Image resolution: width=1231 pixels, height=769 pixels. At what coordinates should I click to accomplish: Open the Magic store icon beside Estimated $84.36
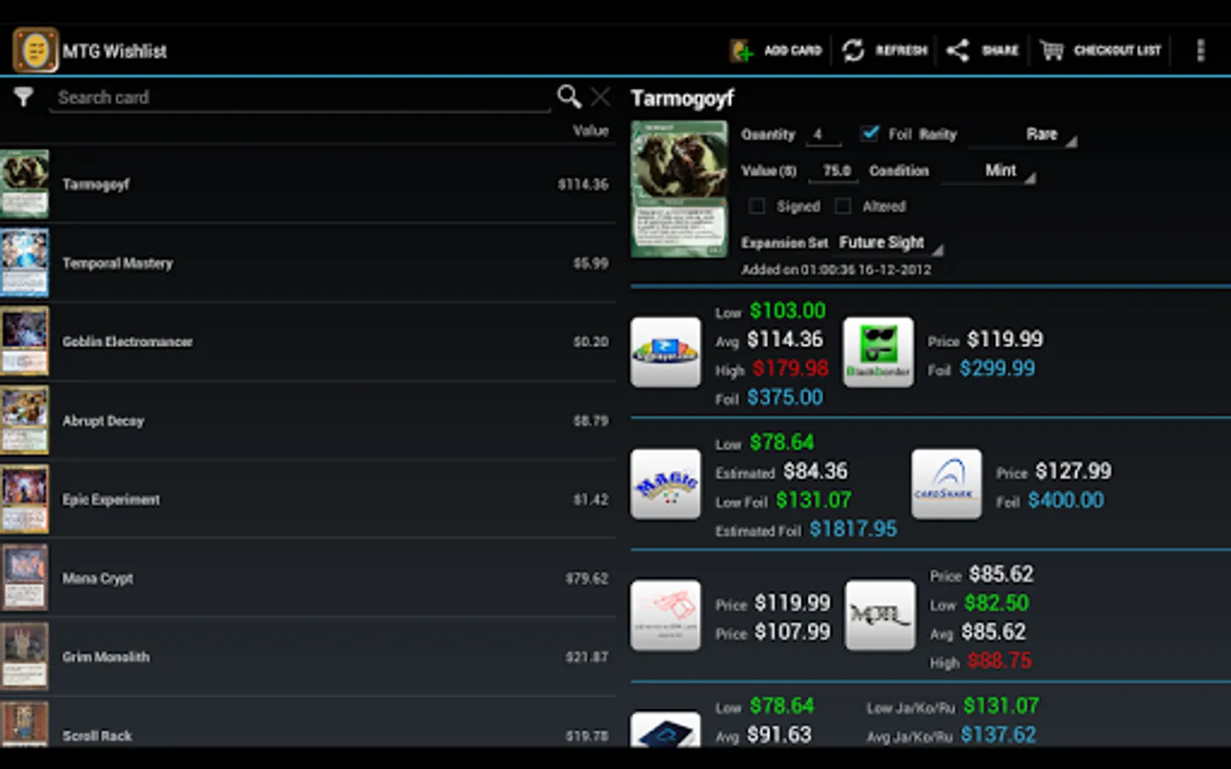(665, 484)
